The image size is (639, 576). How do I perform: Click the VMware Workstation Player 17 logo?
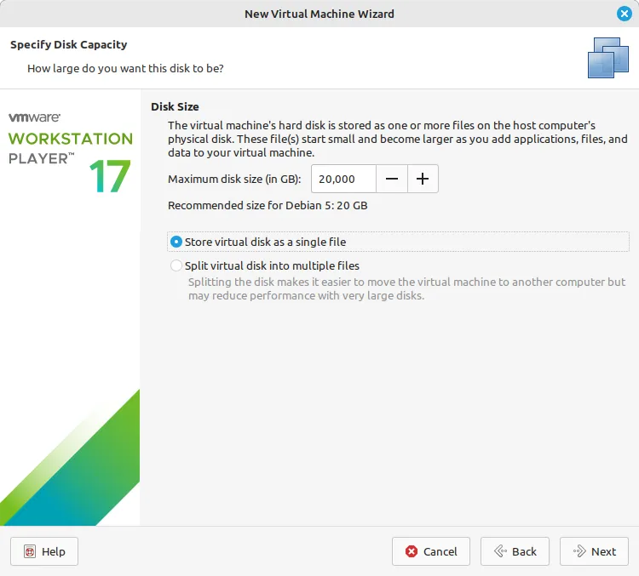click(x=70, y=152)
